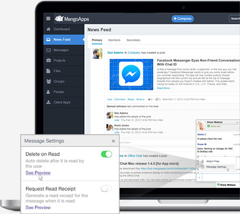Click the 'Hi please check the mail.' message
240x214 pixels.
coord(210,139)
